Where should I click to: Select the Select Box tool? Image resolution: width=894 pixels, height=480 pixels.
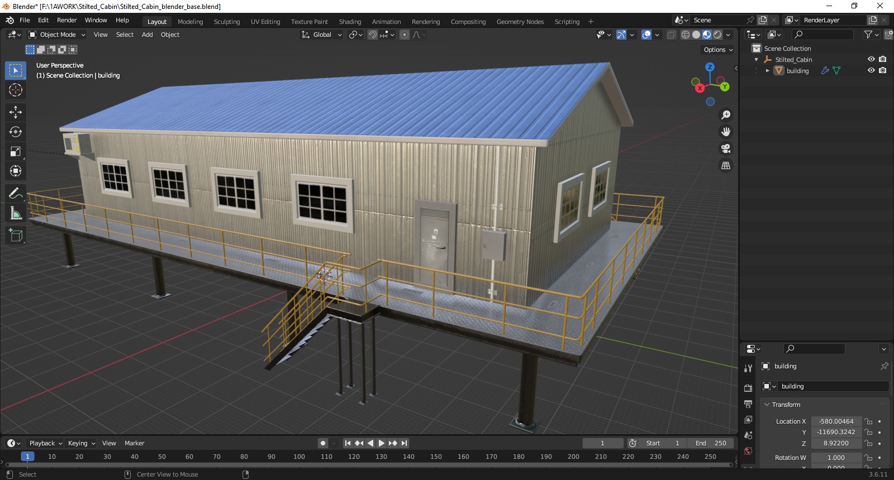tap(16, 70)
